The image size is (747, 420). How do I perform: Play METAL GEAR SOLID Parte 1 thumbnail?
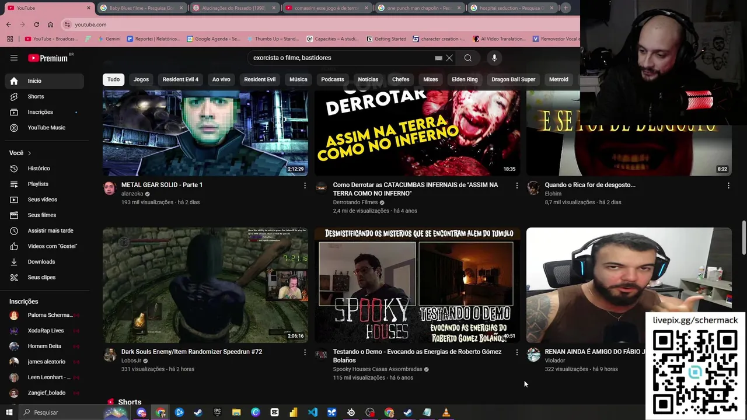[x=205, y=133]
